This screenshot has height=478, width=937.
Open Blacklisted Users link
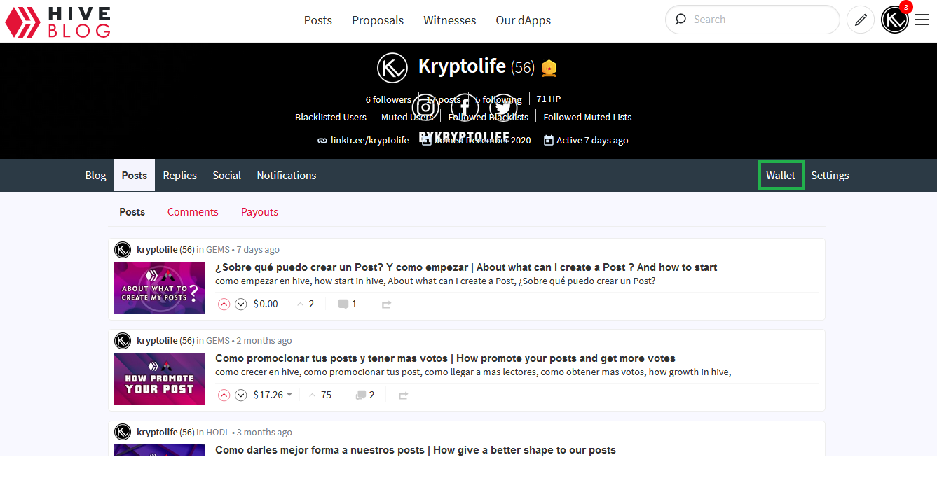tap(331, 117)
